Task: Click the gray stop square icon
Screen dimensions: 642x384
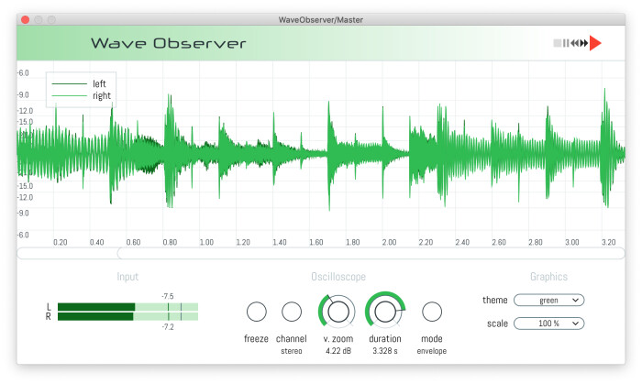Action: 557,43
